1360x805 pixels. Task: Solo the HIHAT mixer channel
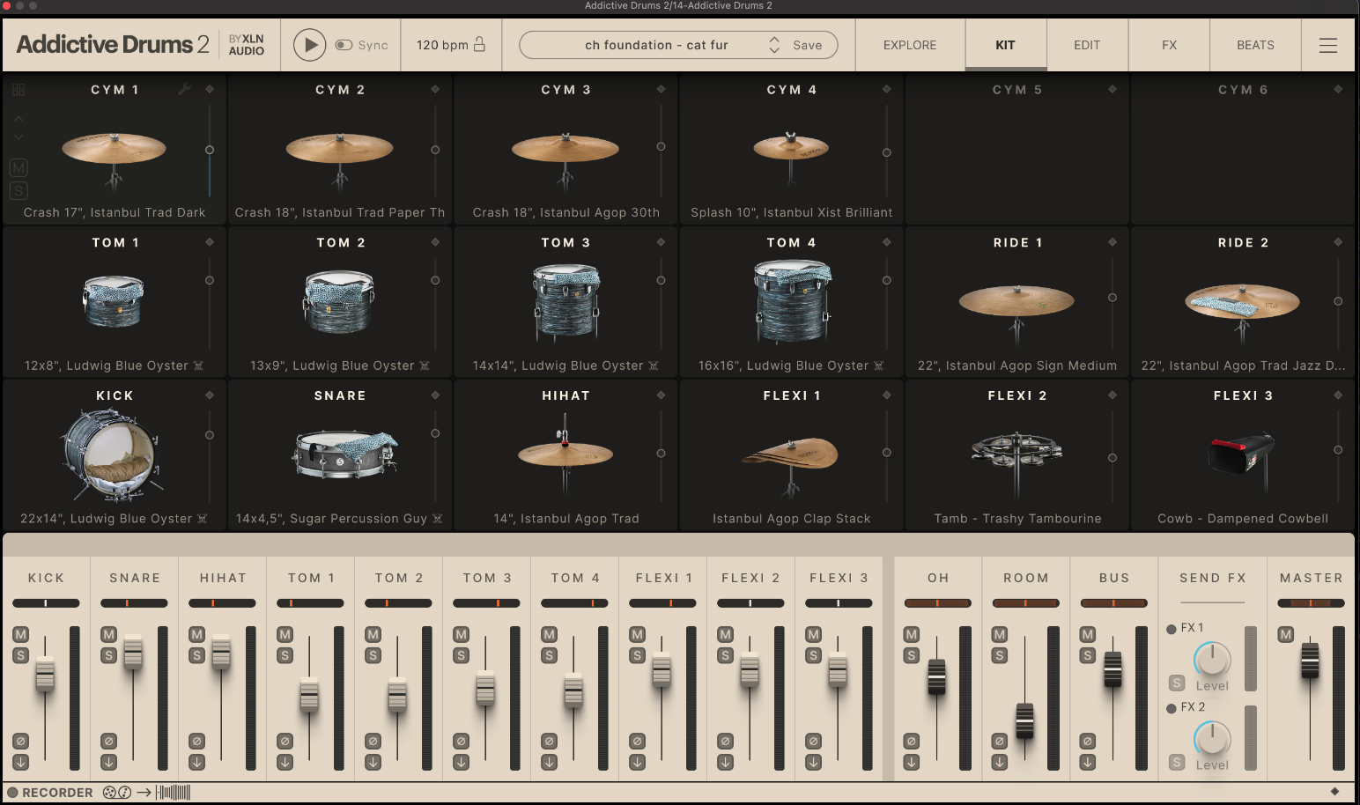(x=196, y=655)
